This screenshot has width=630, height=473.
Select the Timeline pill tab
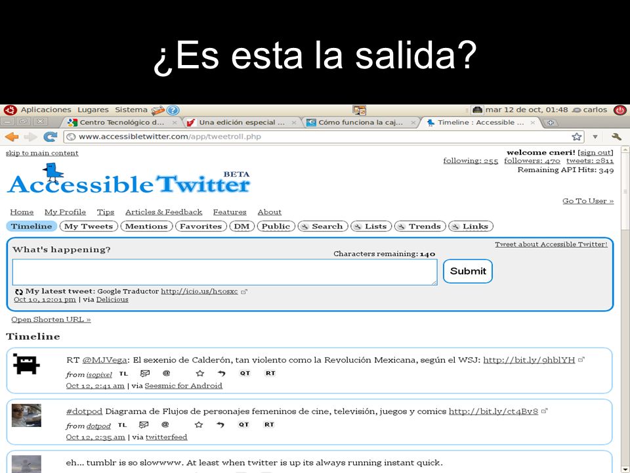pos(31,226)
